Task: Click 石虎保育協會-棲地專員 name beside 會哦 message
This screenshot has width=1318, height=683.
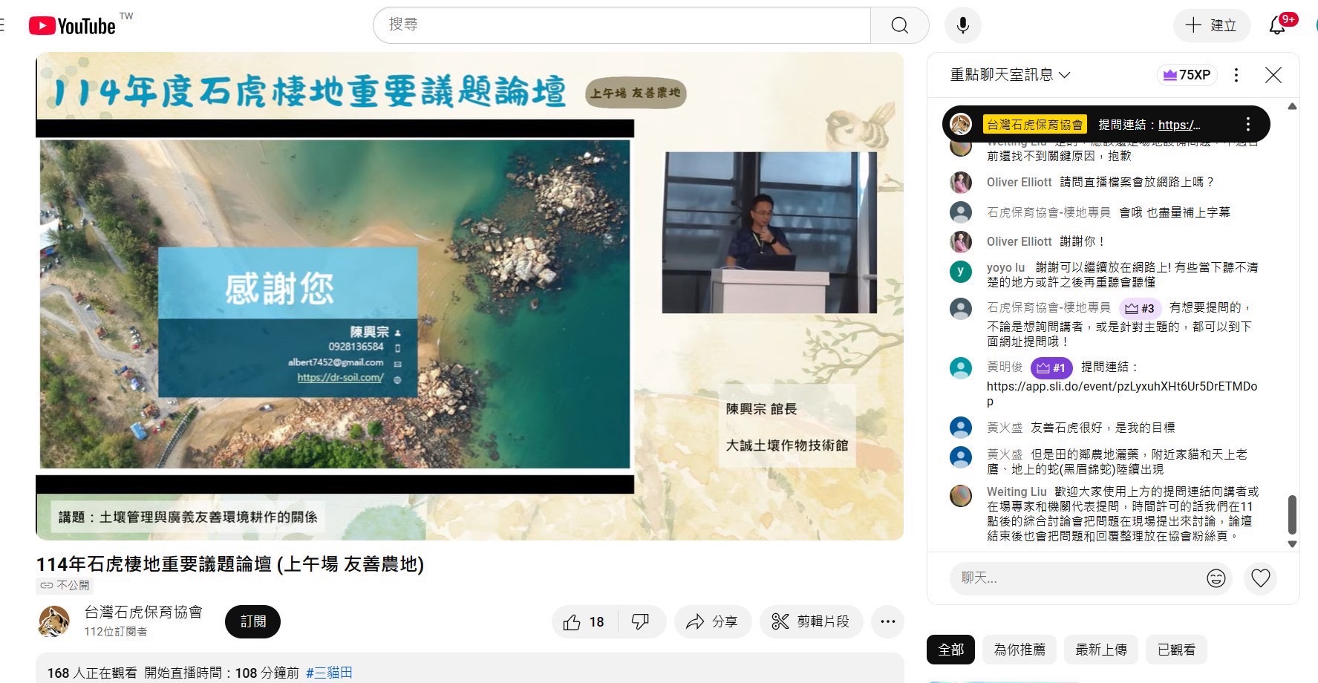Action: point(1048,212)
